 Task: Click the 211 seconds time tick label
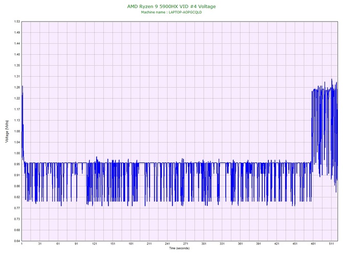point(149,244)
